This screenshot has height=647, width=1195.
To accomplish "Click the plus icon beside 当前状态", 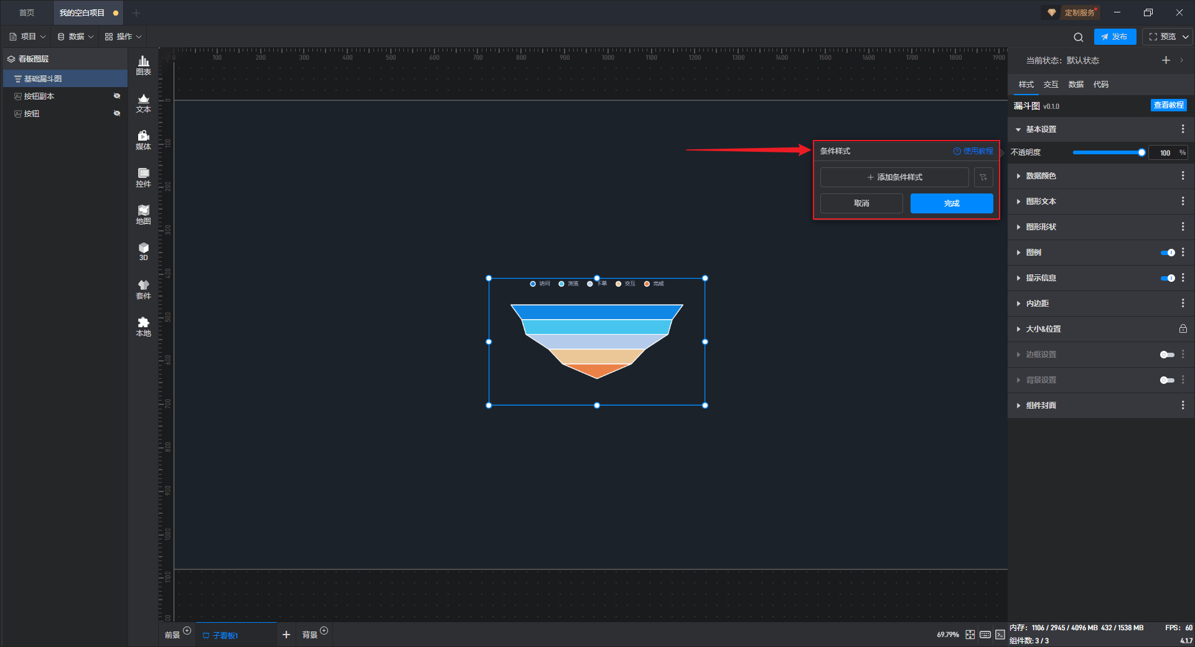I will coord(1166,60).
